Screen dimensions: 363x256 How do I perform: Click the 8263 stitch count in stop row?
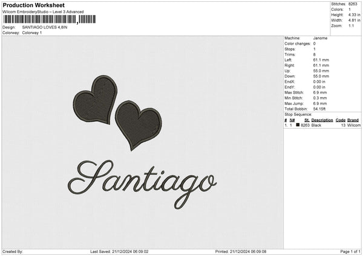click(305, 125)
